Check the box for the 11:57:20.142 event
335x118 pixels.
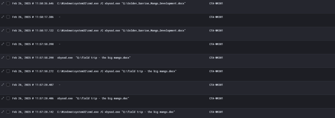[8, 112]
